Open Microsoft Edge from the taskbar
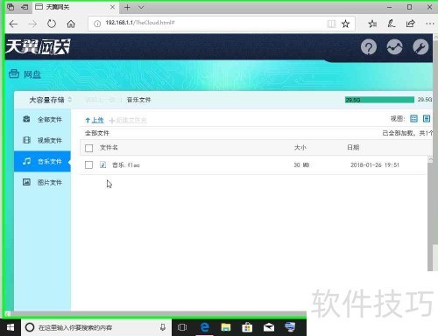The height and width of the screenshot is (336, 438). tap(205, 327)
